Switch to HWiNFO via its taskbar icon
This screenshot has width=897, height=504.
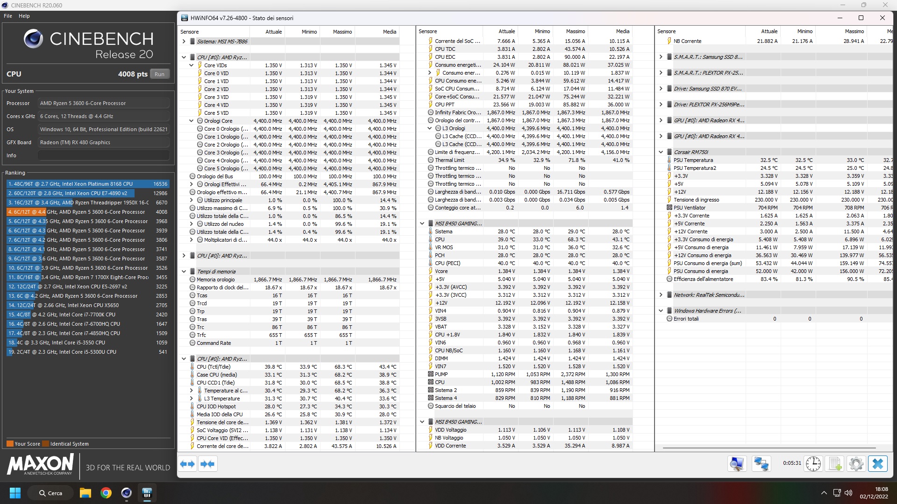pyautogui.click(x=147, y=493)
